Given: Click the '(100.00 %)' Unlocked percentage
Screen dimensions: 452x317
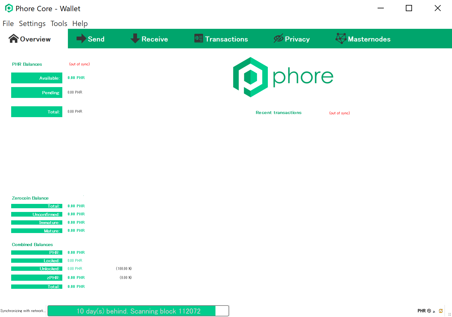Looking at the screenshot, I should pos(124,269).
